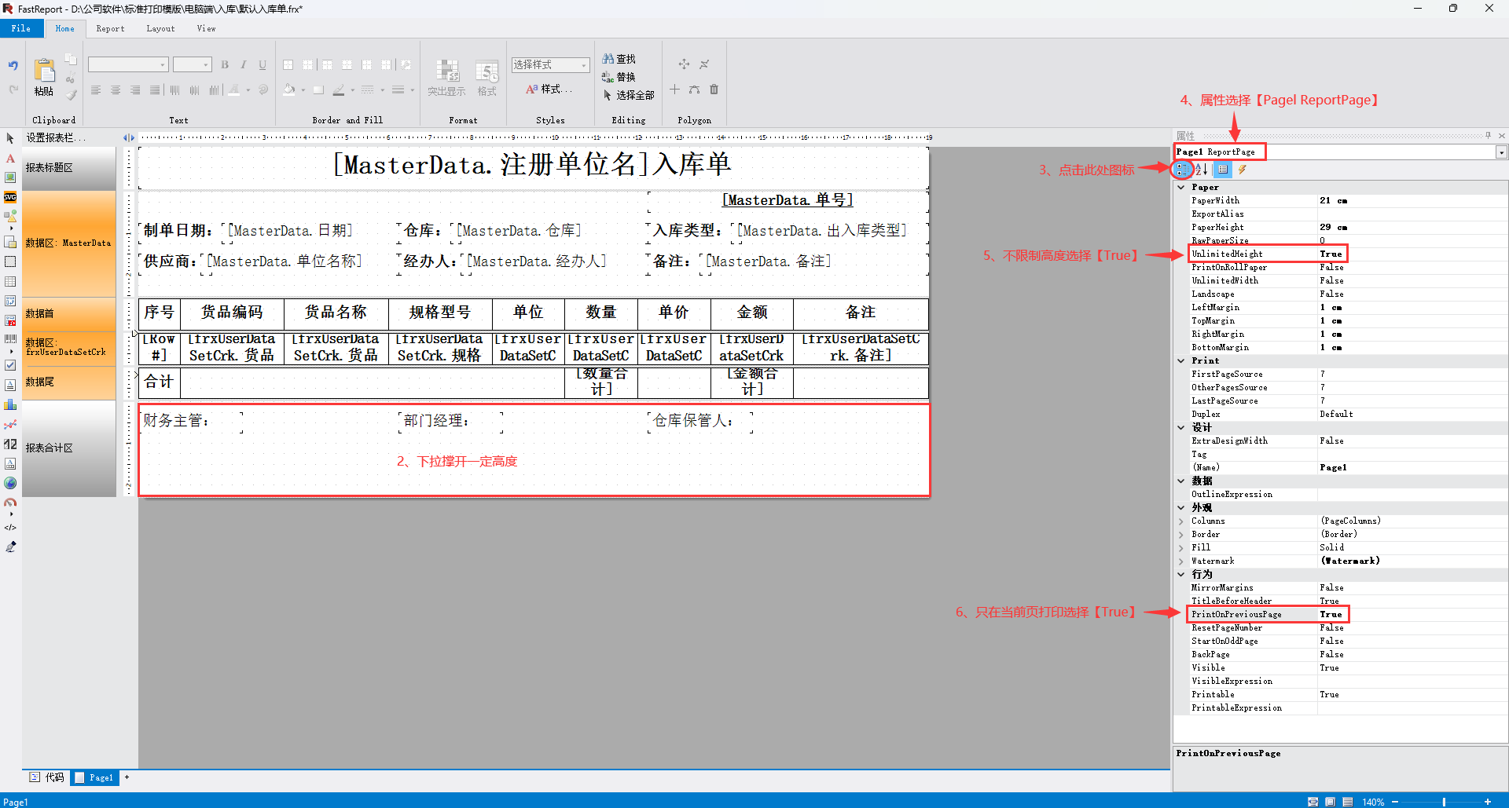This screenshot has width=1509, height=808.
Task: Open the fill color dropdown arrow
Action: point(303,90)
